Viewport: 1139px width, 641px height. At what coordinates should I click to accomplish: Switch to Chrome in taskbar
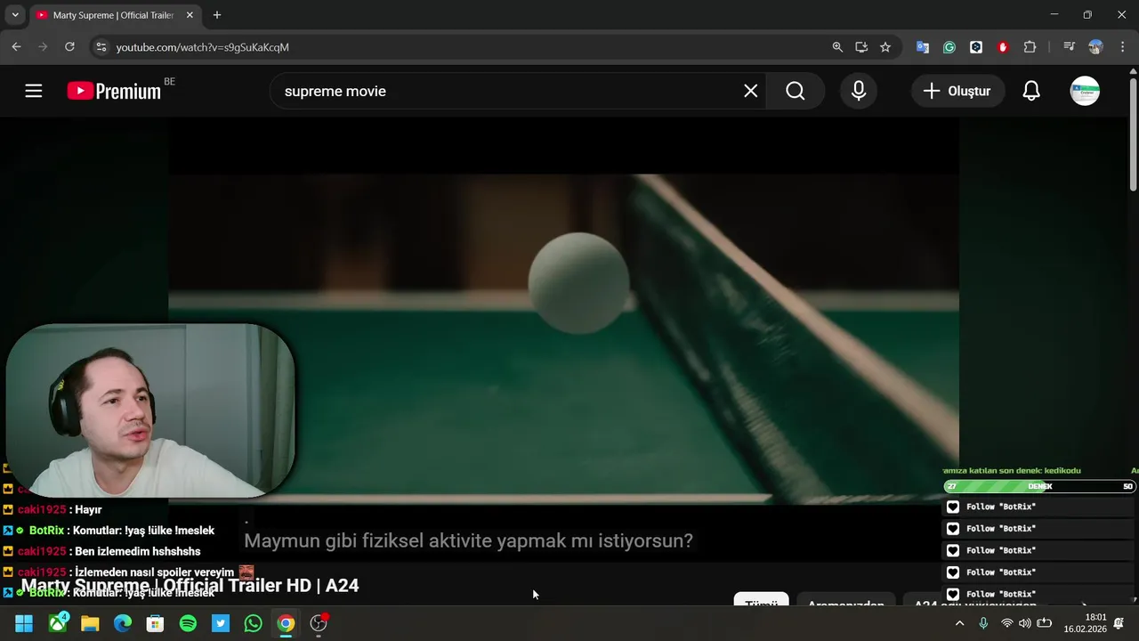pyautogui.click(x=286, y=623)
